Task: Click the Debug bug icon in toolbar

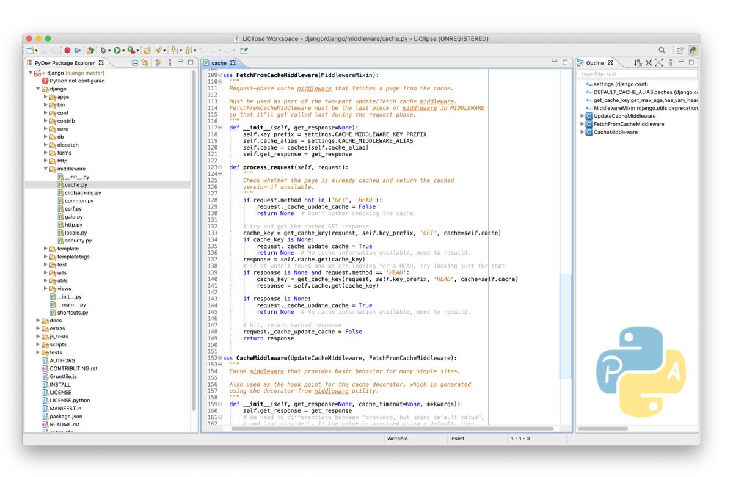Action: pyautogui.click(x=103, y=51)
